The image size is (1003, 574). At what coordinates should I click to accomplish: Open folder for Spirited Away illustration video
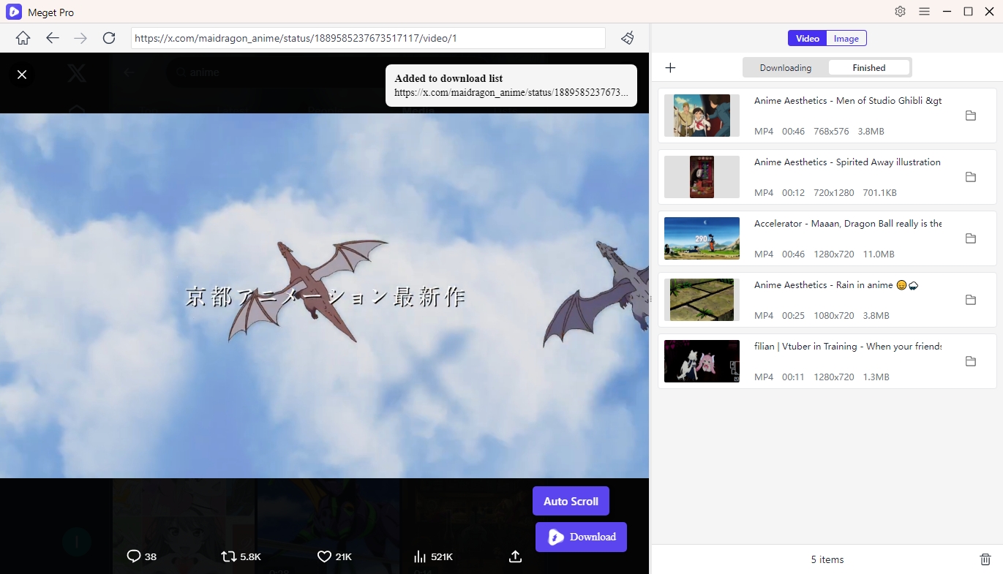pyautogui.click(x=971, y=177)
